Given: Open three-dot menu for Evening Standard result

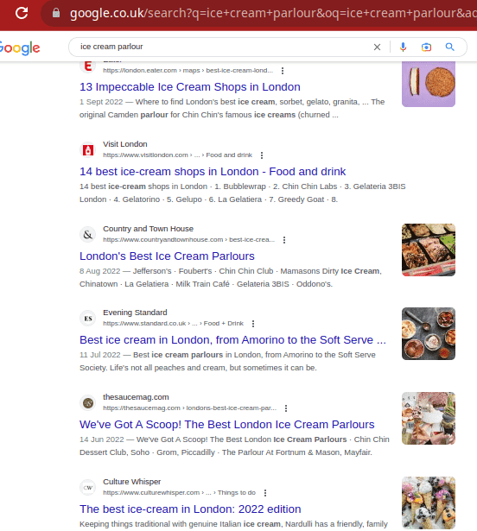Looking at the screenshot, I should [x=253, y=324].
